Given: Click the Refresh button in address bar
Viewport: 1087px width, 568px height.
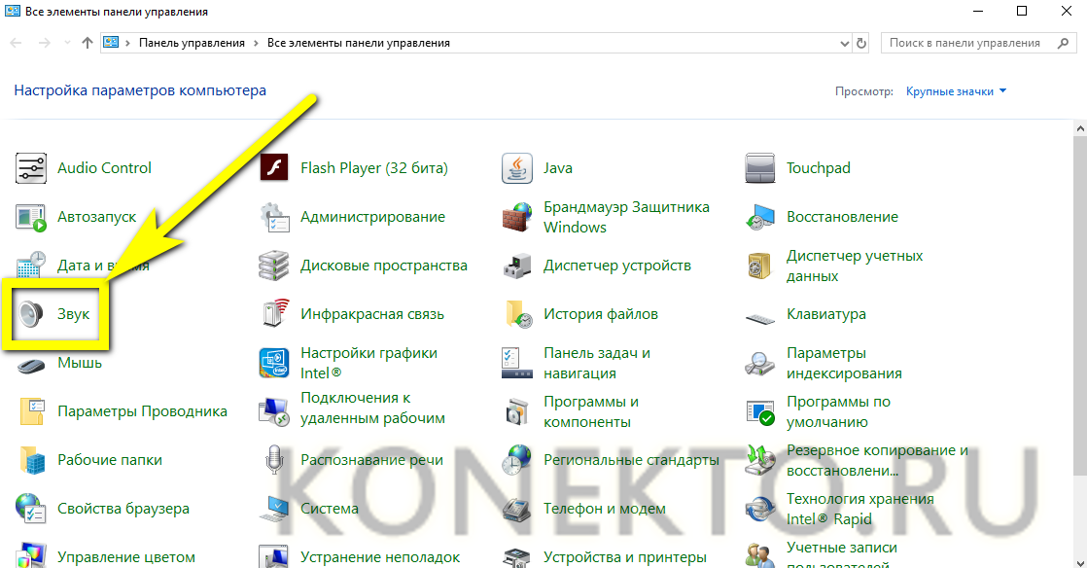Looking at the screenshot, I should tap(860, 43).
